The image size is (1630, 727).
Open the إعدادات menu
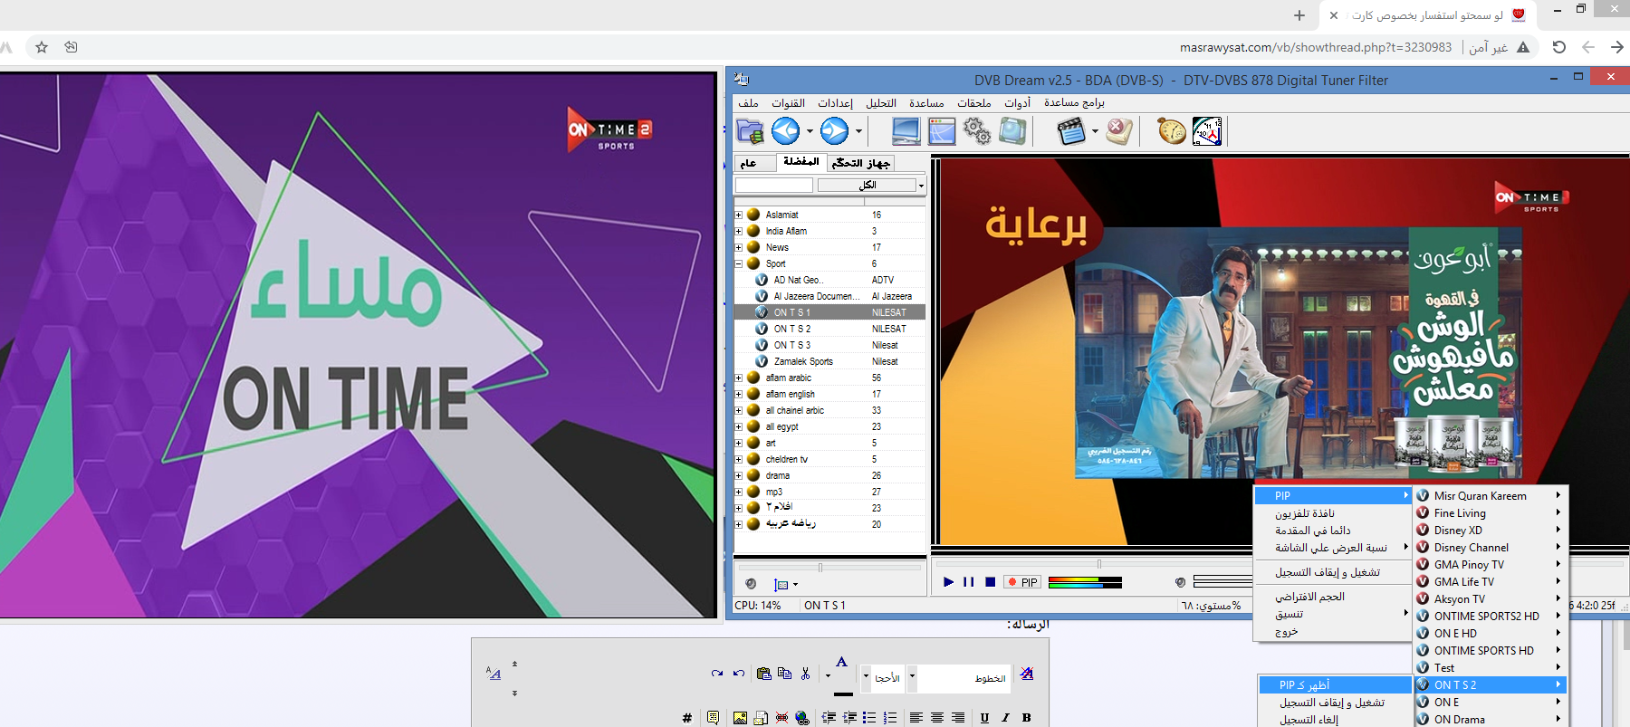836,102
